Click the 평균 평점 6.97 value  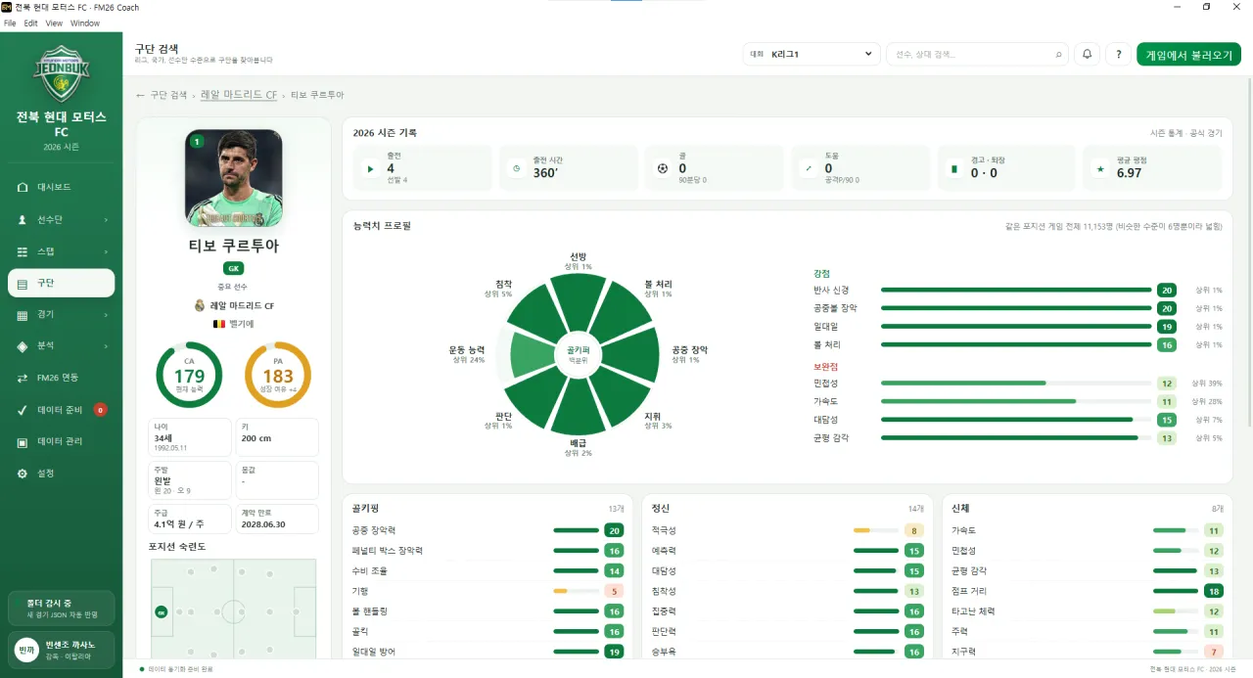click(1129, 173)
